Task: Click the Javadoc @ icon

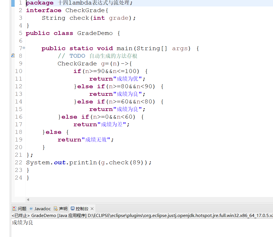Action: tap(31, 209)
